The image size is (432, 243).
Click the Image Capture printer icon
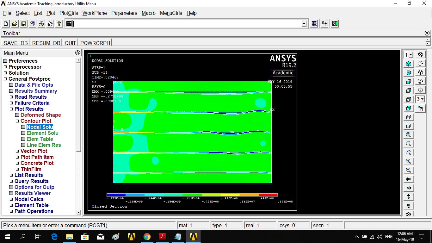41,24
